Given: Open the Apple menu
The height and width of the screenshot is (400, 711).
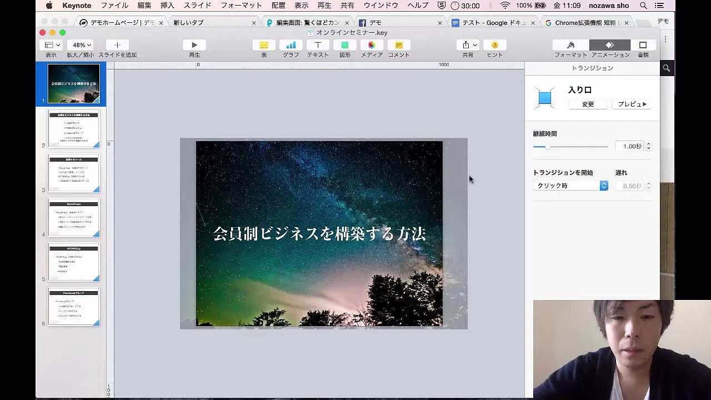Looking at the screenshot, I should pyautogui.click(x=49, y=6).
